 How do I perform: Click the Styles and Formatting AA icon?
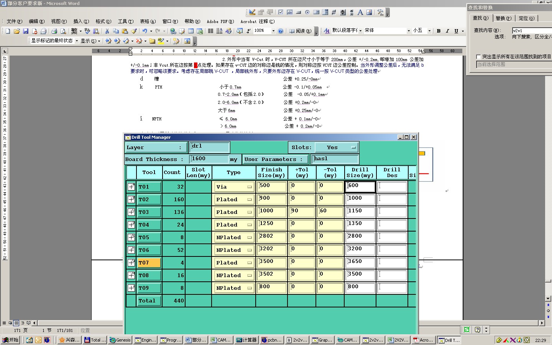click(x=327, y=31)
